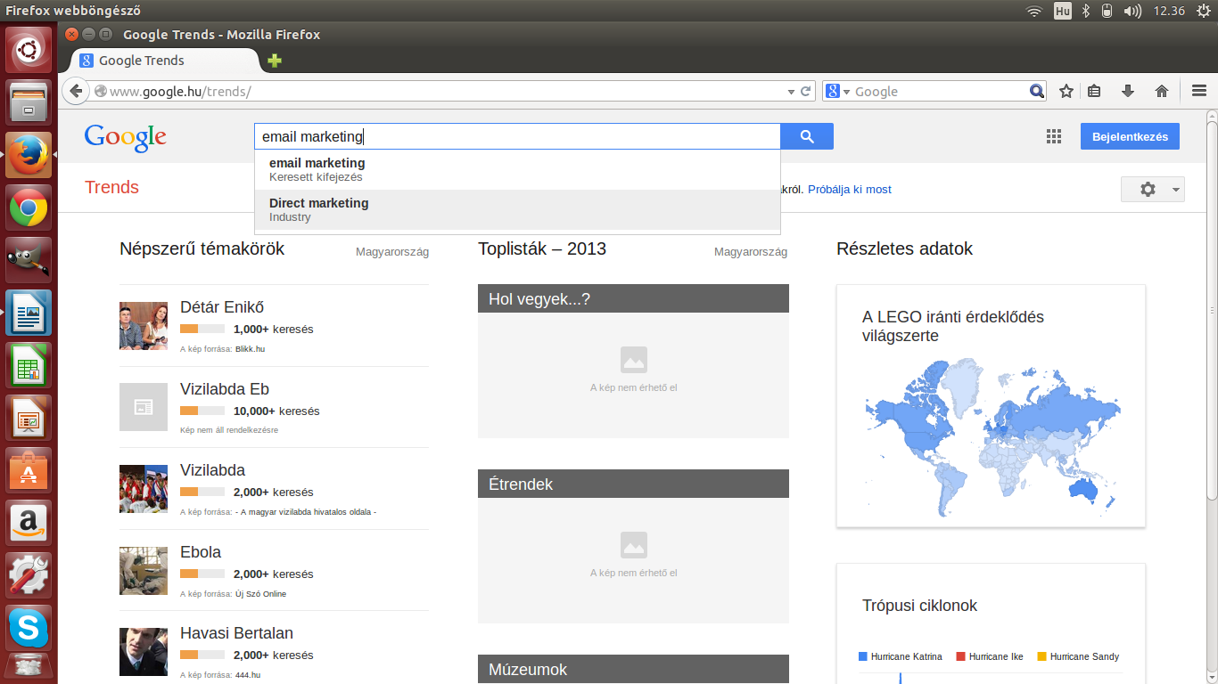The width and height of the screenshot is (1218, 684).
Task: Open System Settings from the launcher
Action: (x=29, y=575)
